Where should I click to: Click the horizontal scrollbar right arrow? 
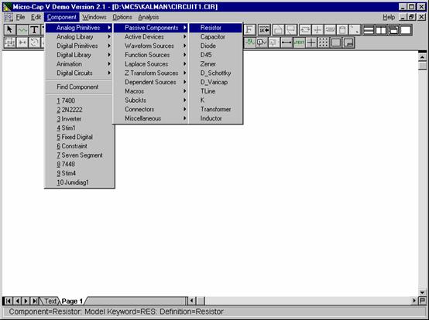pos(414,301)
